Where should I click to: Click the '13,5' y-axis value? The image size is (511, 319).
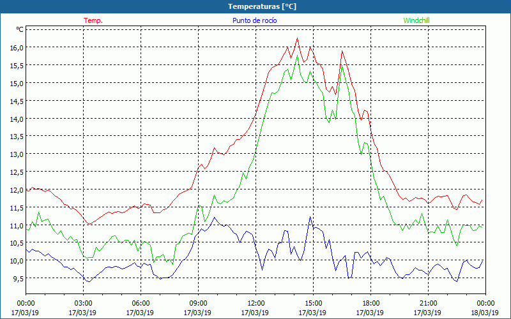pos(17,137)
